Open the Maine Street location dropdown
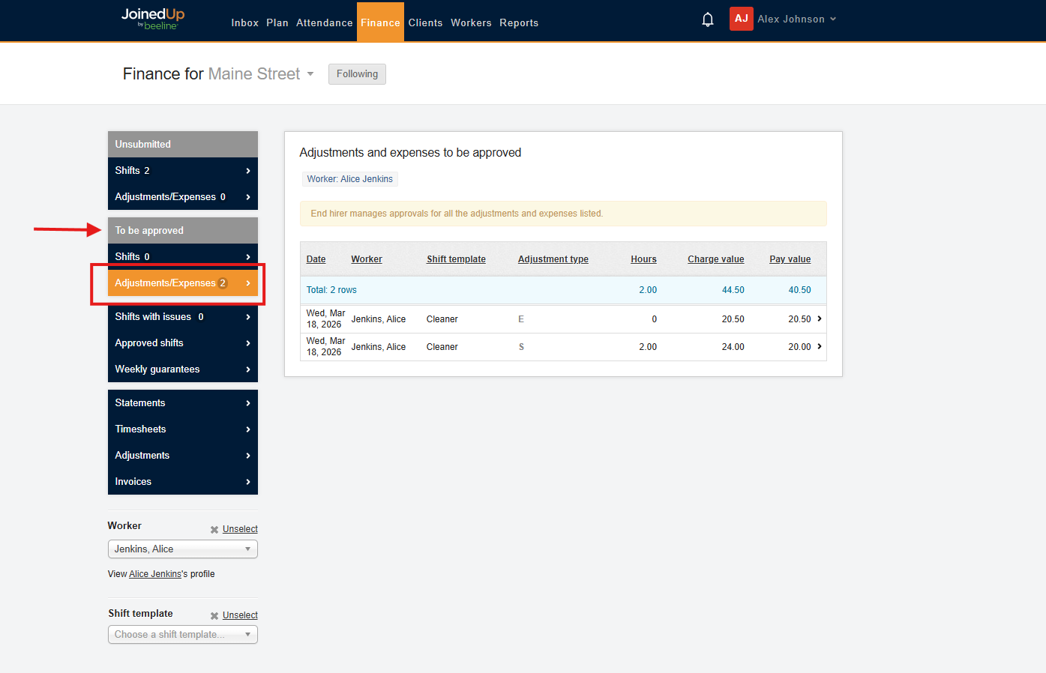This screenshot has width=1046, height=673. click(x=310, y=73)
